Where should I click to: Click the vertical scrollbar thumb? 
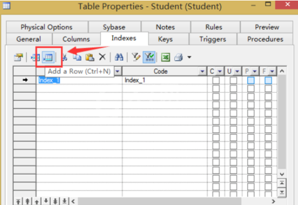coord(282,122)
